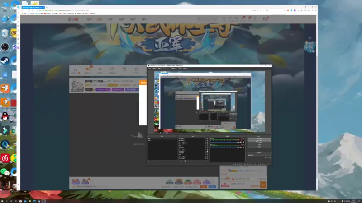Open the last OBS menu bar item

click(x=185, y=69)
